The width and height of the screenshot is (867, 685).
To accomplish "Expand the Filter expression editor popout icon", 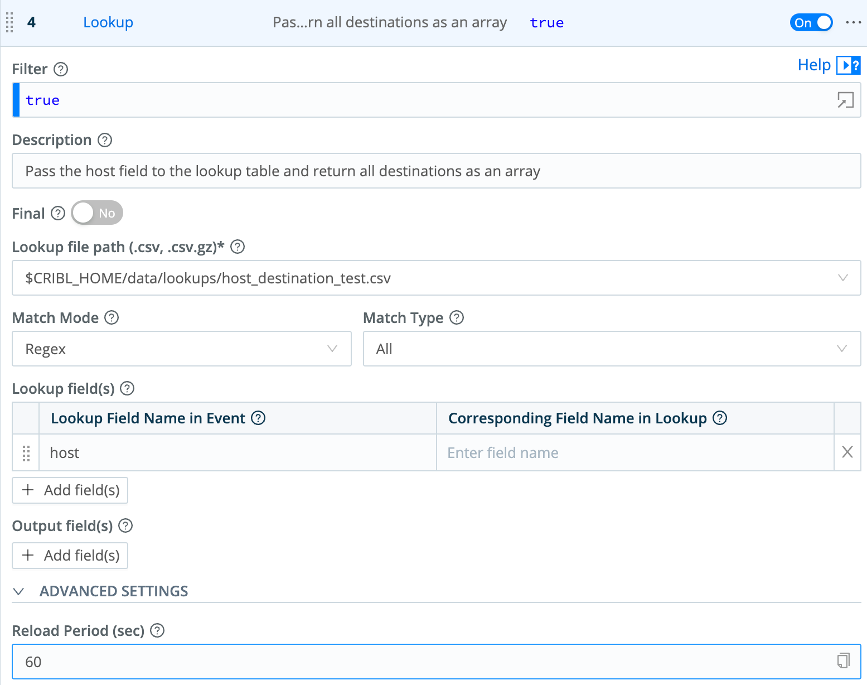I will [x=845, y=100].
